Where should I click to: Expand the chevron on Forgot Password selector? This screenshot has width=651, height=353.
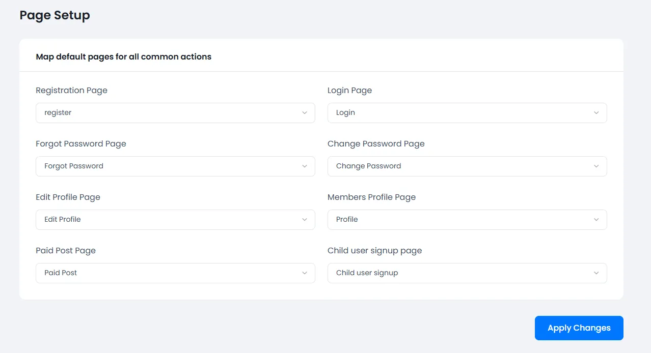point(305,166)
